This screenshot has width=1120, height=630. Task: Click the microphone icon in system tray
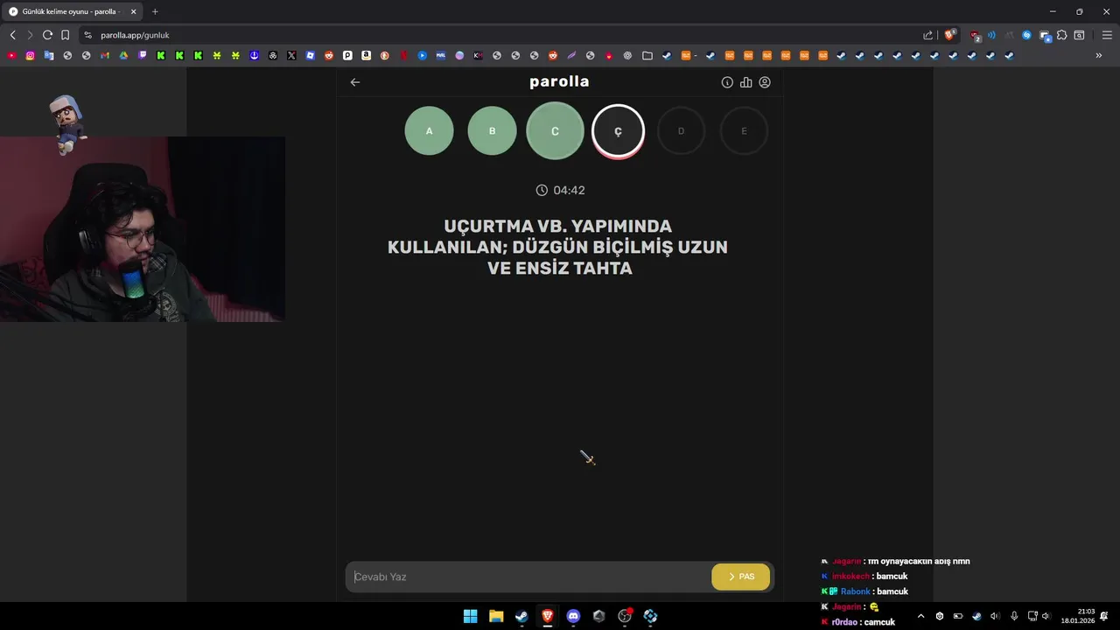(x=1013, y=616)
